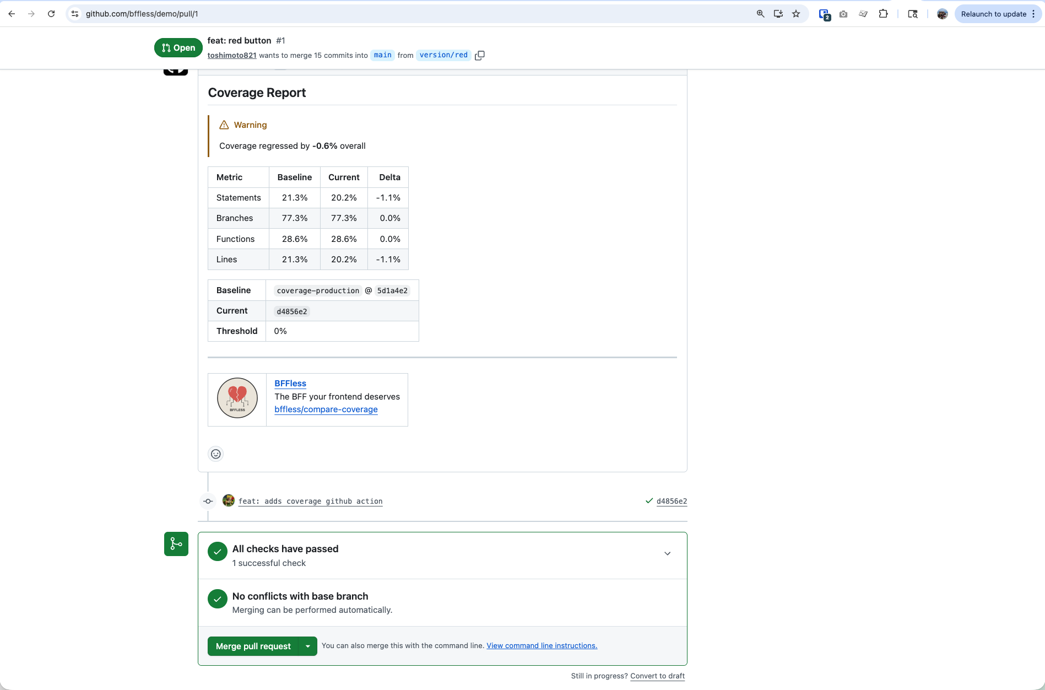Image resolution: width=1045 pixels, height=690 pixels.
Task: Open the Chrome three-dot menu
Action: (1033, 14)
